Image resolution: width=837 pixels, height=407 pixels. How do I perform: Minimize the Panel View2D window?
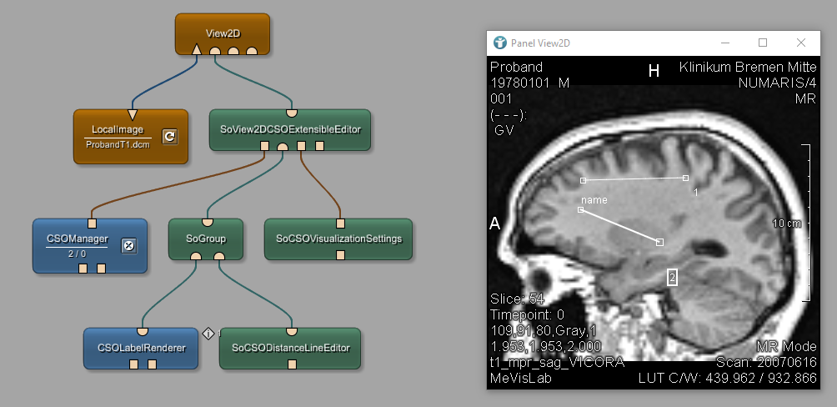(x=724, y=43)
